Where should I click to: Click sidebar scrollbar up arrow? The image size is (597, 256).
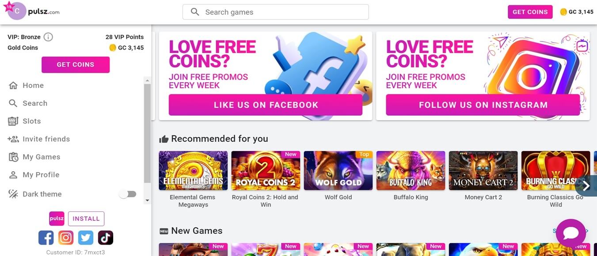[x=147, y=80]
